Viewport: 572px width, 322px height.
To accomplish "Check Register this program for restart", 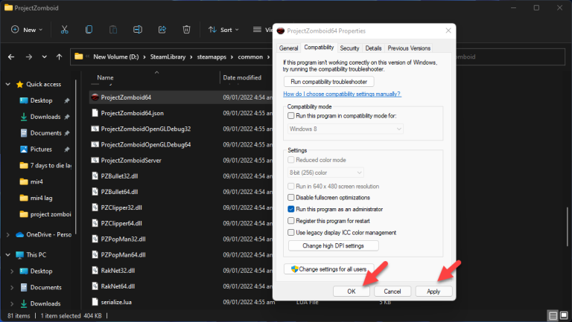I will coord(290,221).
